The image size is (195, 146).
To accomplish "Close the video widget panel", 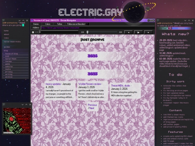I will (30, 105).
